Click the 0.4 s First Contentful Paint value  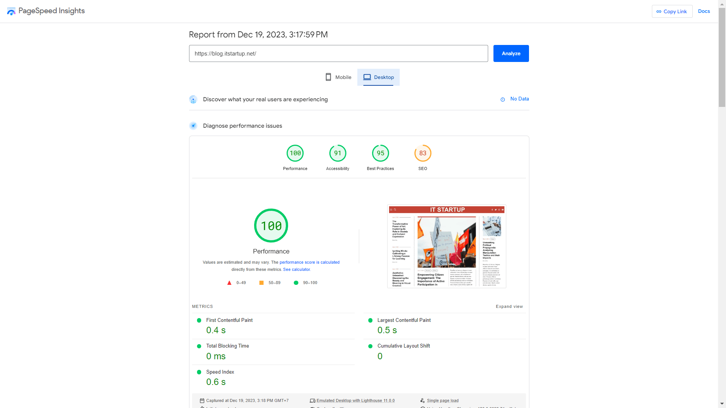click(216, 330)
